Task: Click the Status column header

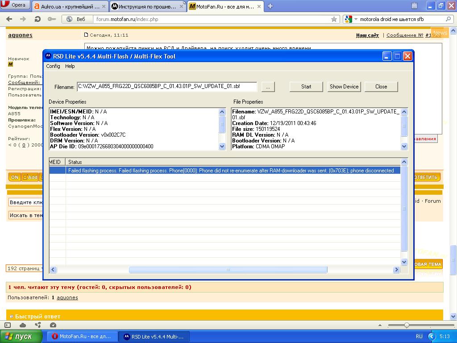Action: pyautogui.click(x=233, y=162)
